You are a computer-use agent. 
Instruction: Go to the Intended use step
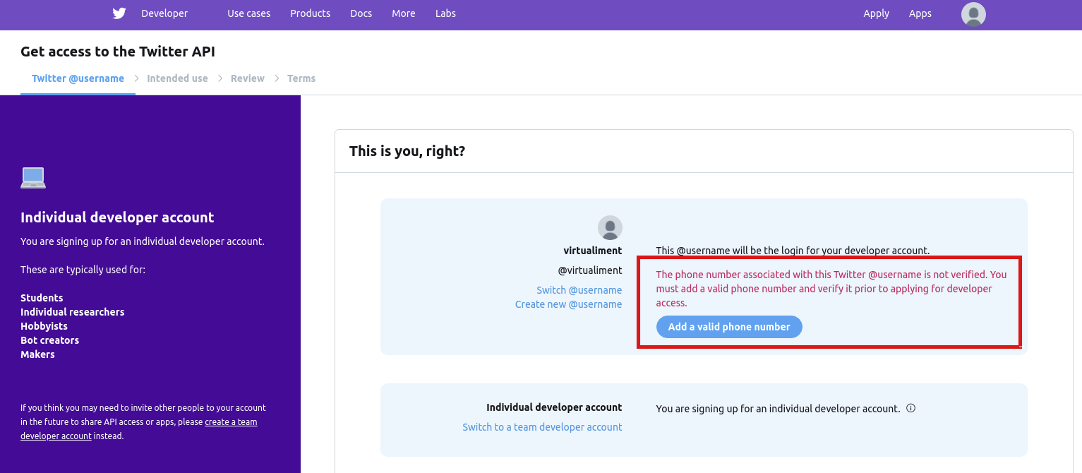pos(177,78)
